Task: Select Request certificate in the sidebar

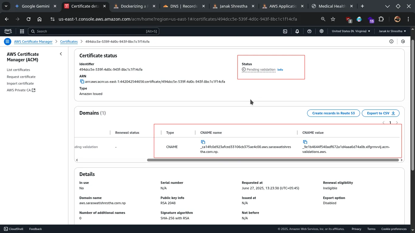Action: click(x=21, y=77)
